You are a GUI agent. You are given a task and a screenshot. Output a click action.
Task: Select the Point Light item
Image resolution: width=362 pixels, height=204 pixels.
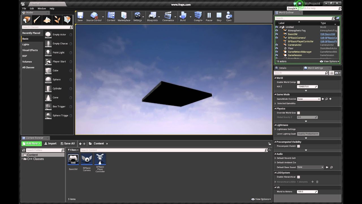[59, 52]
